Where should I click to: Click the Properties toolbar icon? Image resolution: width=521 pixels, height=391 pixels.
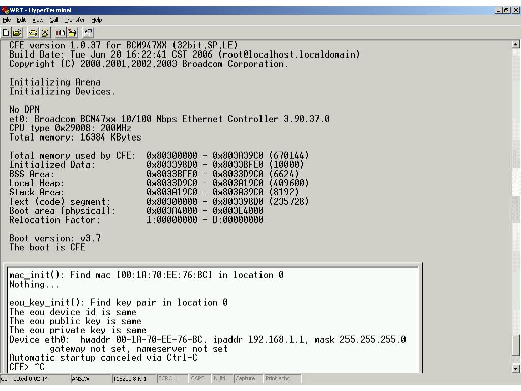pyautogui.click(x=88, y=33)
